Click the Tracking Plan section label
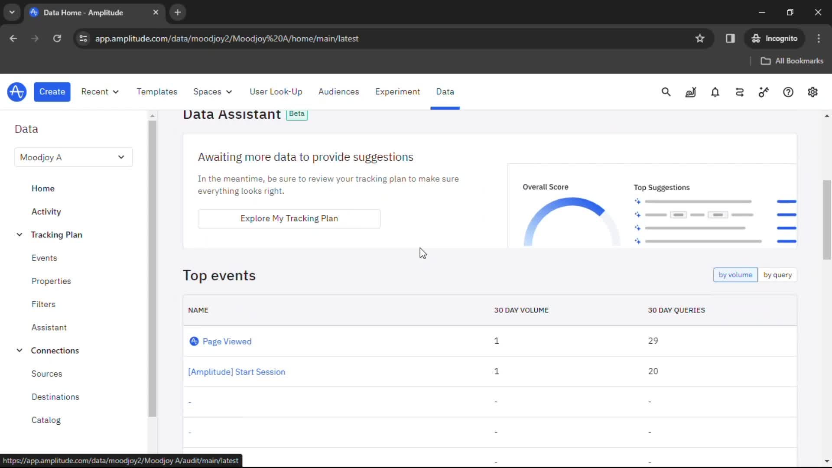The width and height of the screenshot is (832, 468). point(56,235)
